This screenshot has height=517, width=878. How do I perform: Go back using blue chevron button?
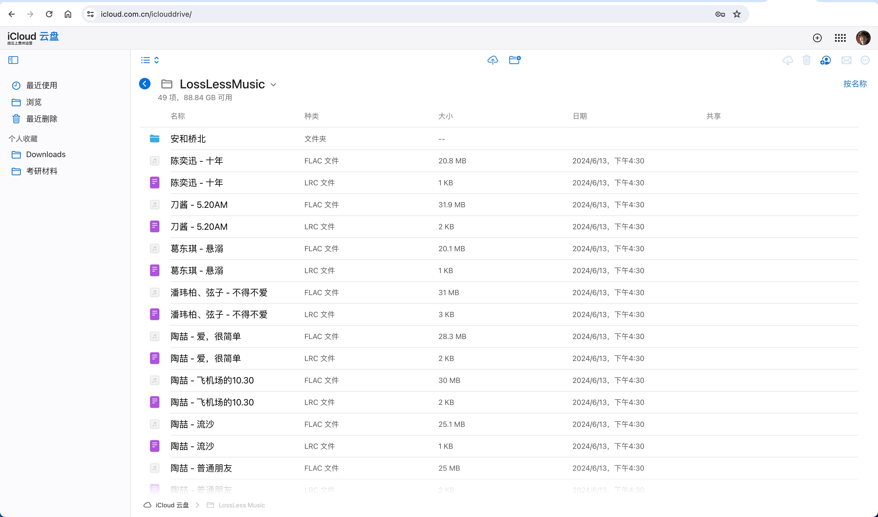(x=145, y=84)
